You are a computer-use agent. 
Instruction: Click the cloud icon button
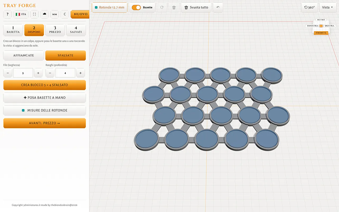(x=44, y=14)
